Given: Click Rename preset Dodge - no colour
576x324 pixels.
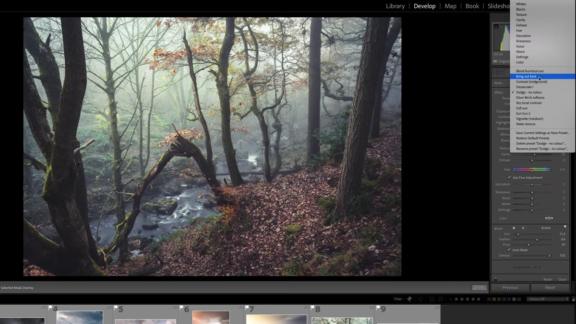Looking at the screenshot, I should point(542,149).
